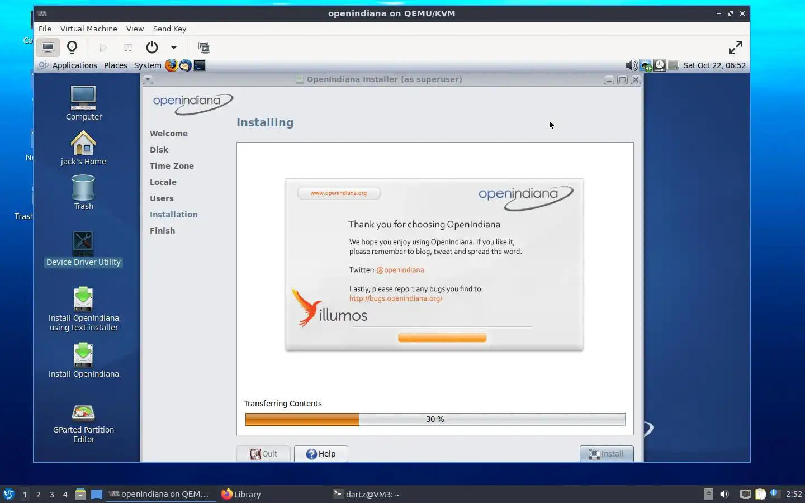Viewport: 805px width, 503px height.
Task: Click the show desktop taskbar icon
Action: (x=97, y=494)
